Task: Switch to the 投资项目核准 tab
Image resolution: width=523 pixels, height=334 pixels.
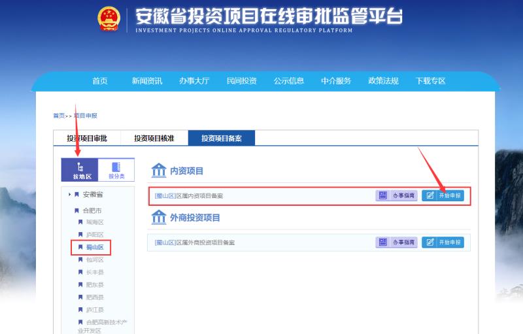Action: pos(154,139)
